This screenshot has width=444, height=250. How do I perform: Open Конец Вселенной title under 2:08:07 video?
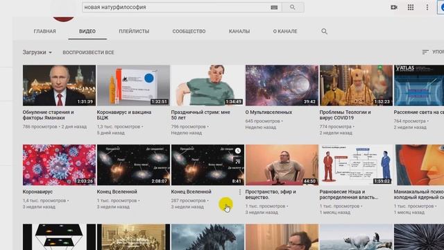117,192
